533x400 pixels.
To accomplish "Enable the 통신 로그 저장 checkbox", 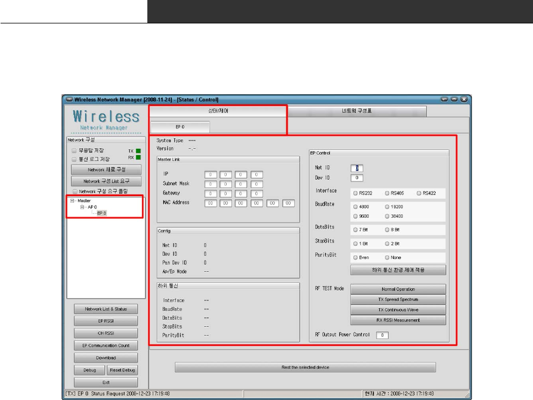I will coord(74,159).
